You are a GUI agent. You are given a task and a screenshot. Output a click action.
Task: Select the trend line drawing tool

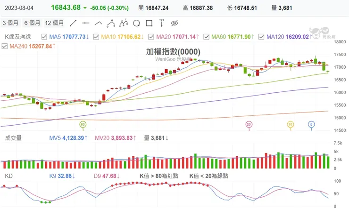73,23
